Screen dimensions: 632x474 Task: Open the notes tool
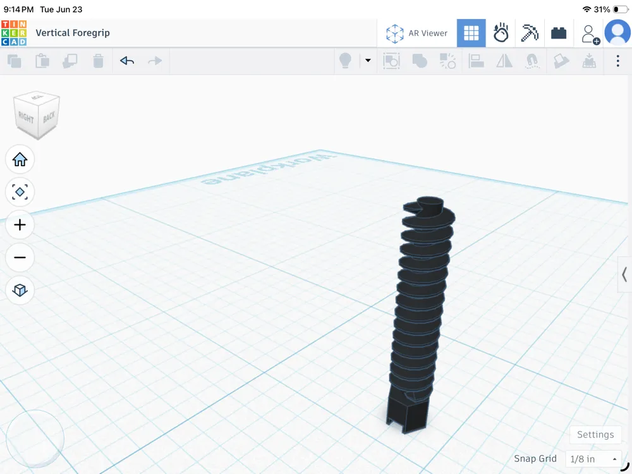561,61
